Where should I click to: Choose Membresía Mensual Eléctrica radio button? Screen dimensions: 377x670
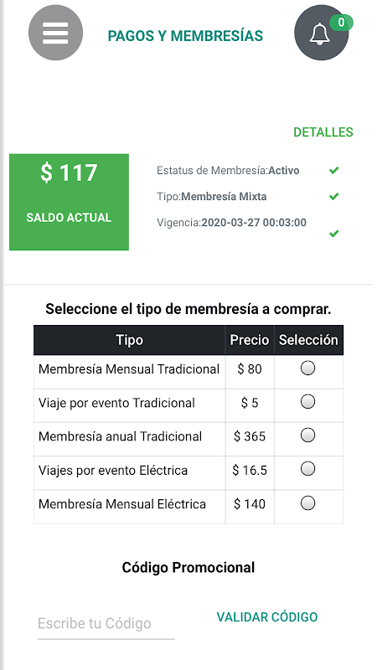tap(307, 503)
